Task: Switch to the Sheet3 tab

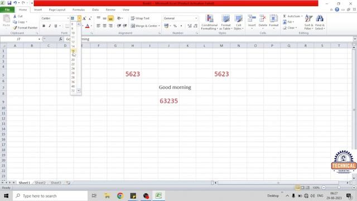Action: 56,183
